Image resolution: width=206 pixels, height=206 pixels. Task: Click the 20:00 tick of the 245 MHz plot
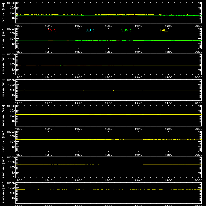[x=198, y=26]
